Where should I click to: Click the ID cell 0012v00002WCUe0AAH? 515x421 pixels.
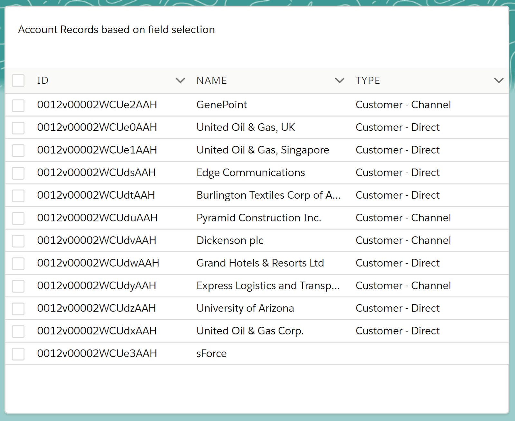(x=97, y=127)
